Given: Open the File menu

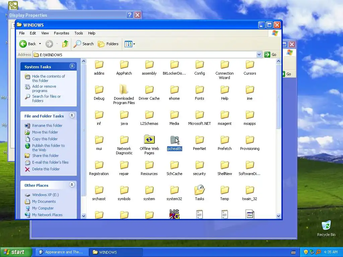Looking at the screenshot, I should pyautogui.click(x=22, y=33).
